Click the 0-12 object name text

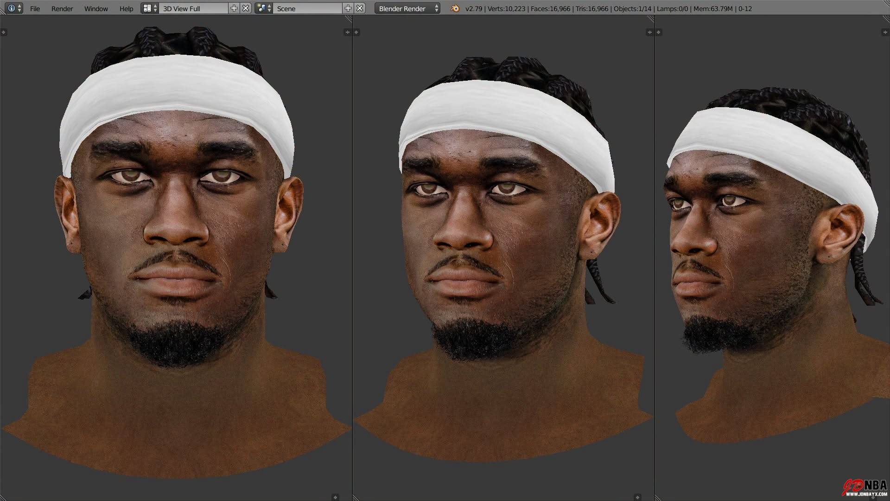745,9
